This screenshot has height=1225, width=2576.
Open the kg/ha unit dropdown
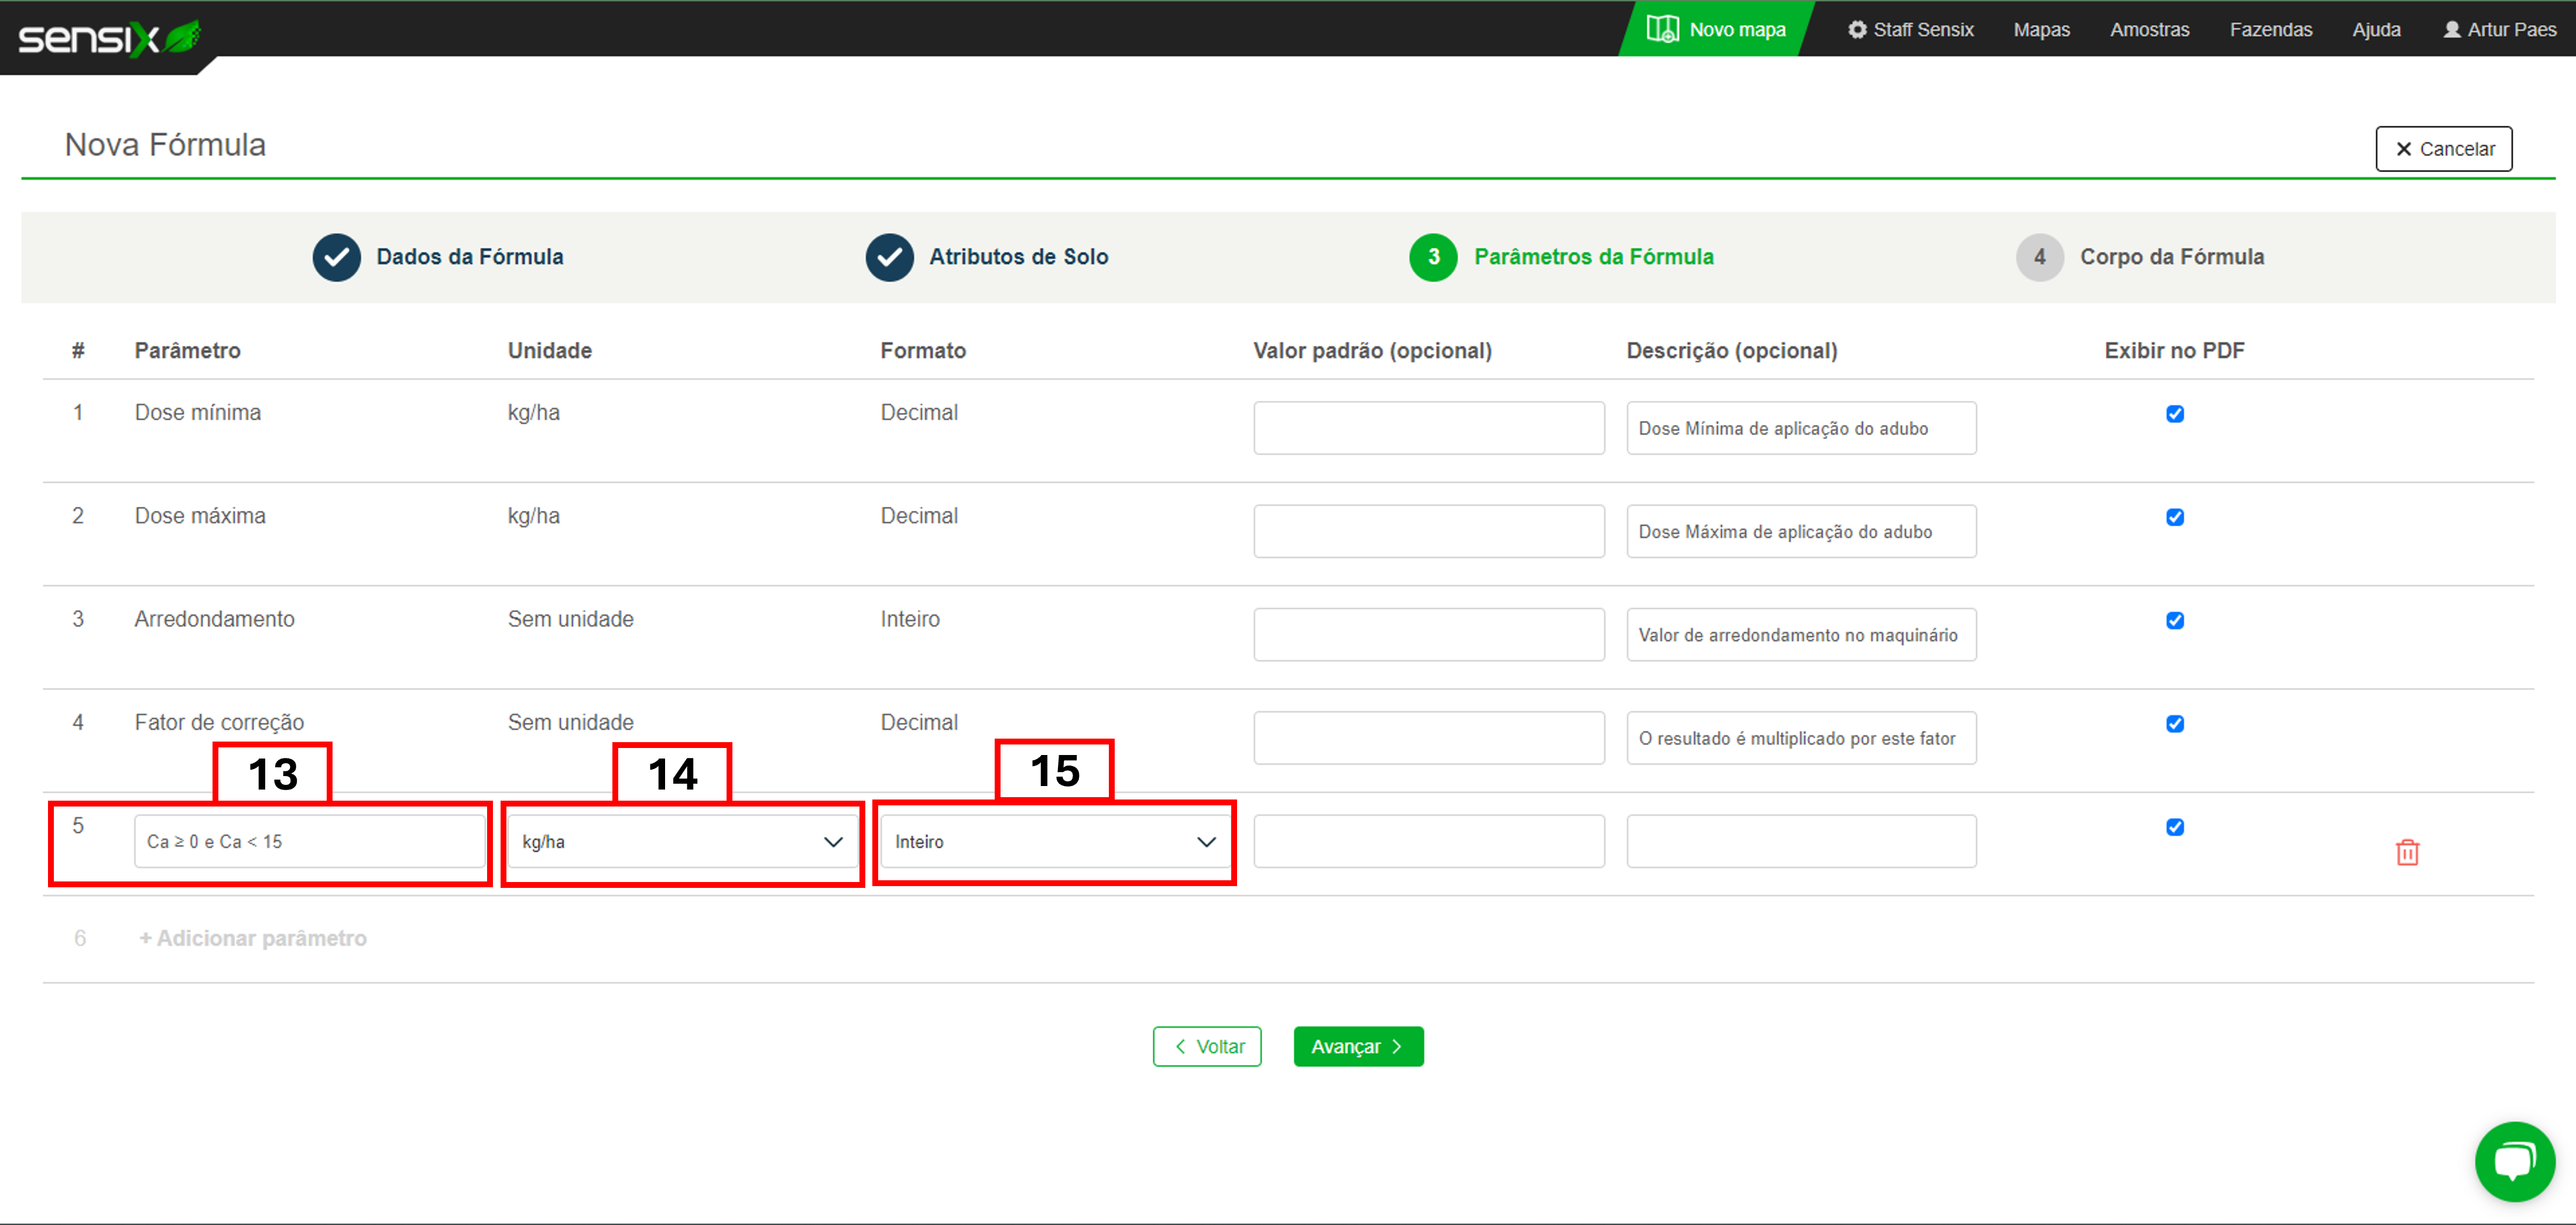tap(682, 842)
